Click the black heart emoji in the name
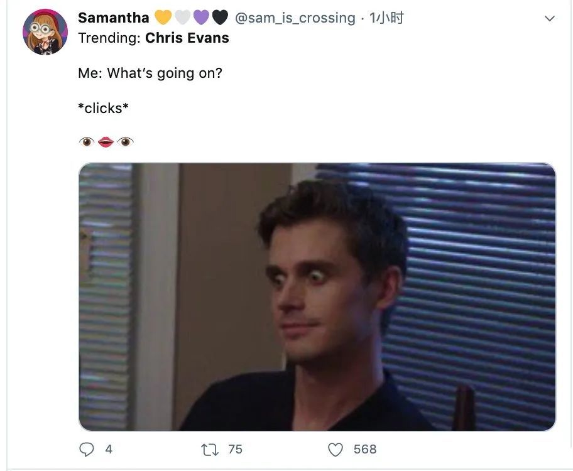 (x=220, y=18)
